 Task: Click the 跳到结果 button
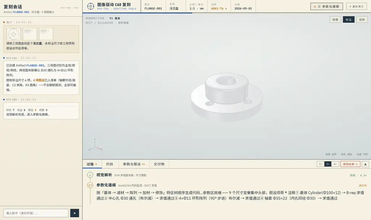350,164
